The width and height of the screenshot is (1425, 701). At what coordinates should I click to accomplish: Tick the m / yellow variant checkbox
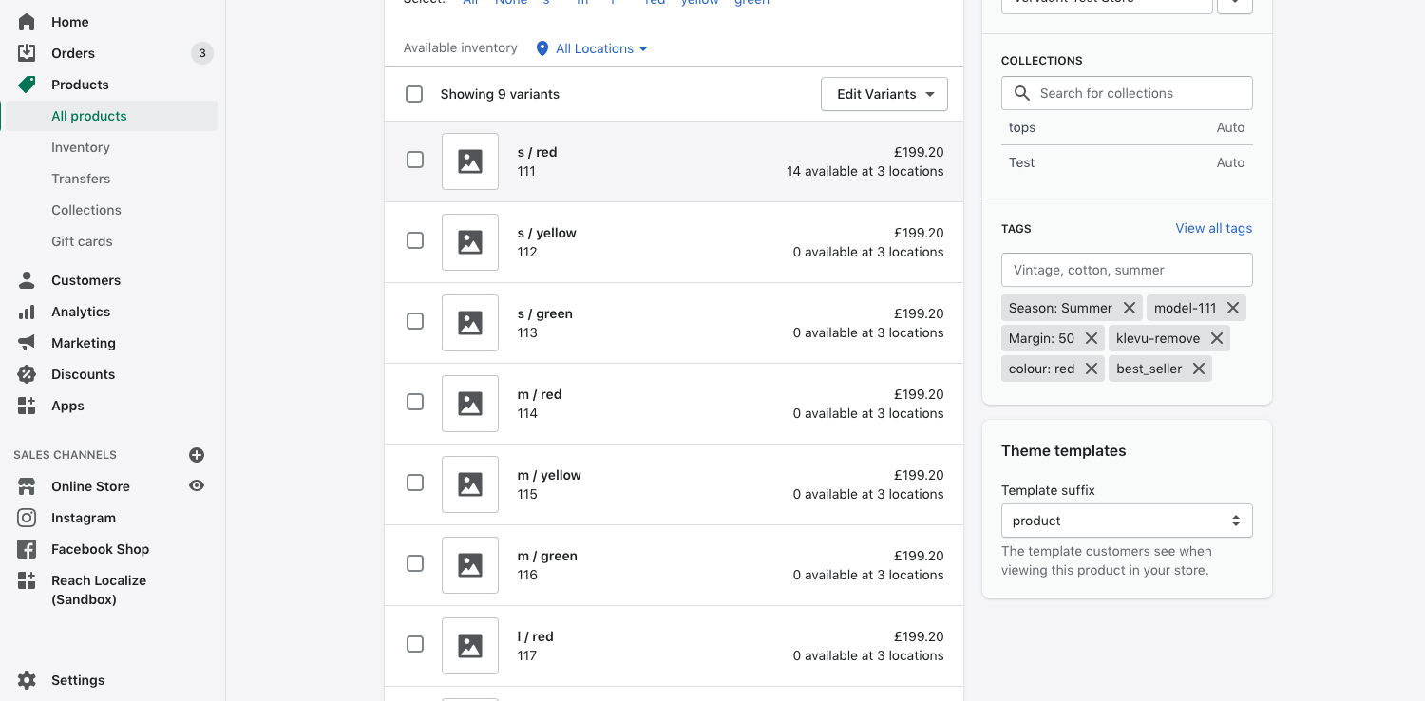point(415,483)
